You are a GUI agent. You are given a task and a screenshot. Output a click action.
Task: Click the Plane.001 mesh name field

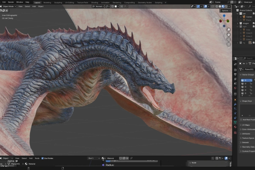pyautogui.click(x=249, y=69)
